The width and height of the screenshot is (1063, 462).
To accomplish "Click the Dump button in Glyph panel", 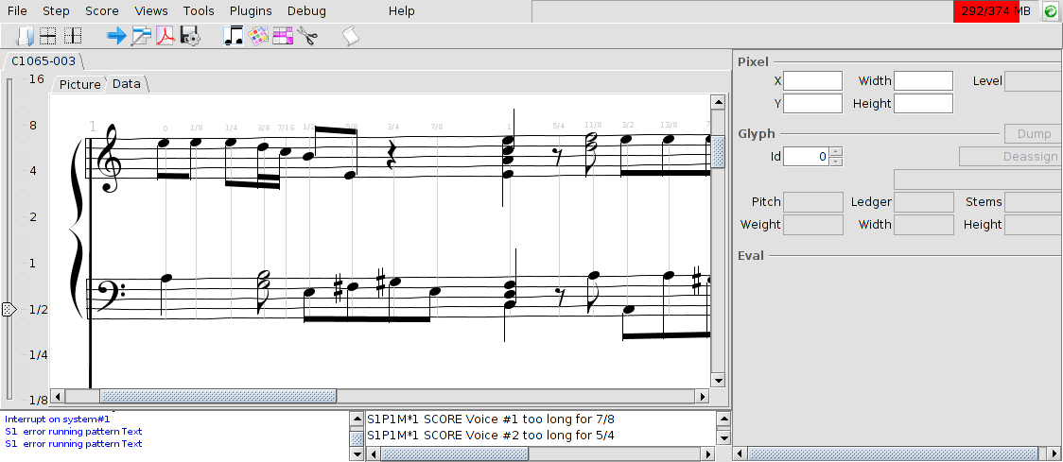I will click(1033, 134).
